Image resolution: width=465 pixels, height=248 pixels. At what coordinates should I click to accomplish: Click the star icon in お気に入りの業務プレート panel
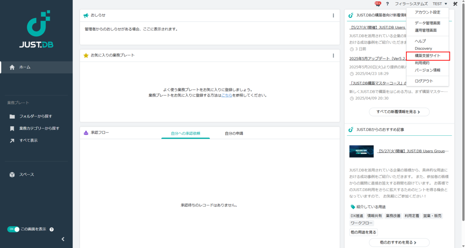(x=86, y=56)
